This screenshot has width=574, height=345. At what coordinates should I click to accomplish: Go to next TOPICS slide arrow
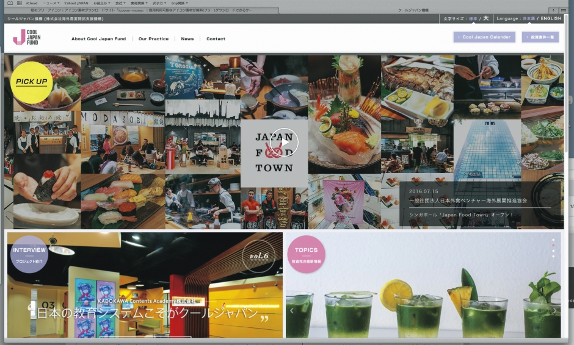554,311
